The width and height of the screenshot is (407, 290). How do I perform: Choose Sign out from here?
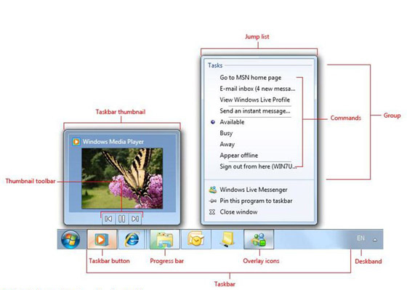coord(258,166)
